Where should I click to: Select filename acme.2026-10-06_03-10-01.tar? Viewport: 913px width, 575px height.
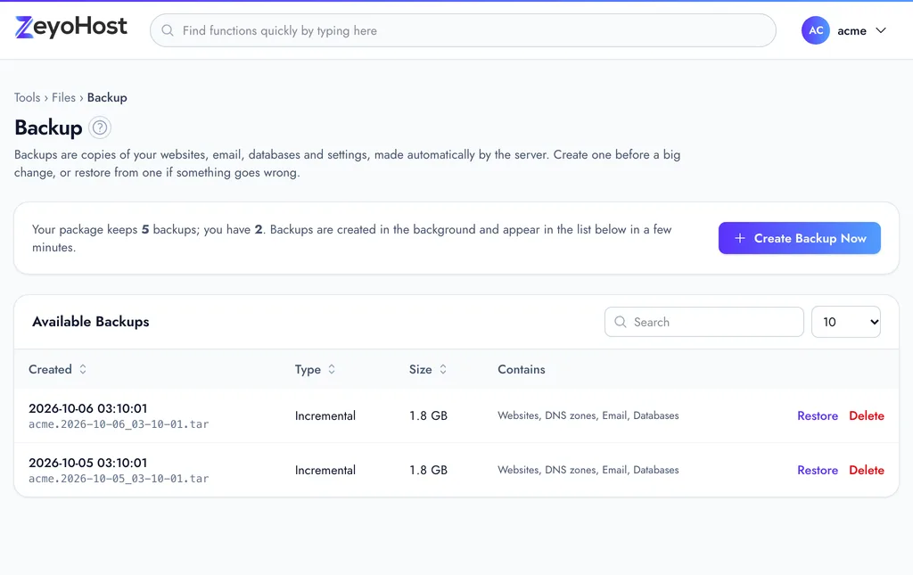tap(119, 424)
